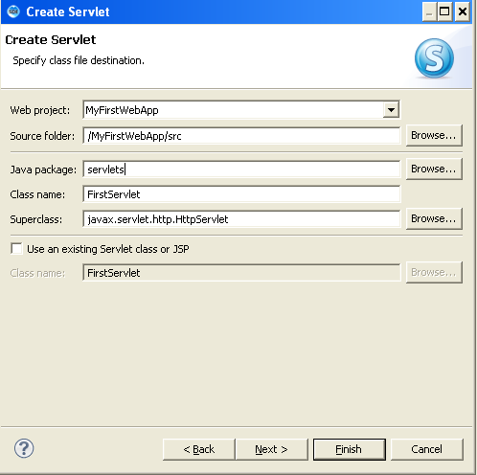Go to the Next wizard page
477x475 pixels.
click(x=271, y=449)
